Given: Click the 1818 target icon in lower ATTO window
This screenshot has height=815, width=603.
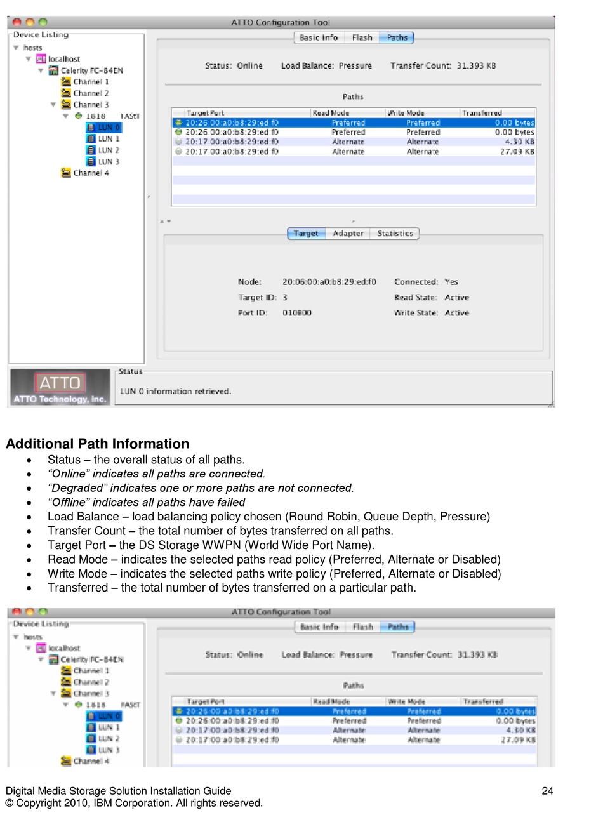Looking at the screenshot, I should [78, 705].
